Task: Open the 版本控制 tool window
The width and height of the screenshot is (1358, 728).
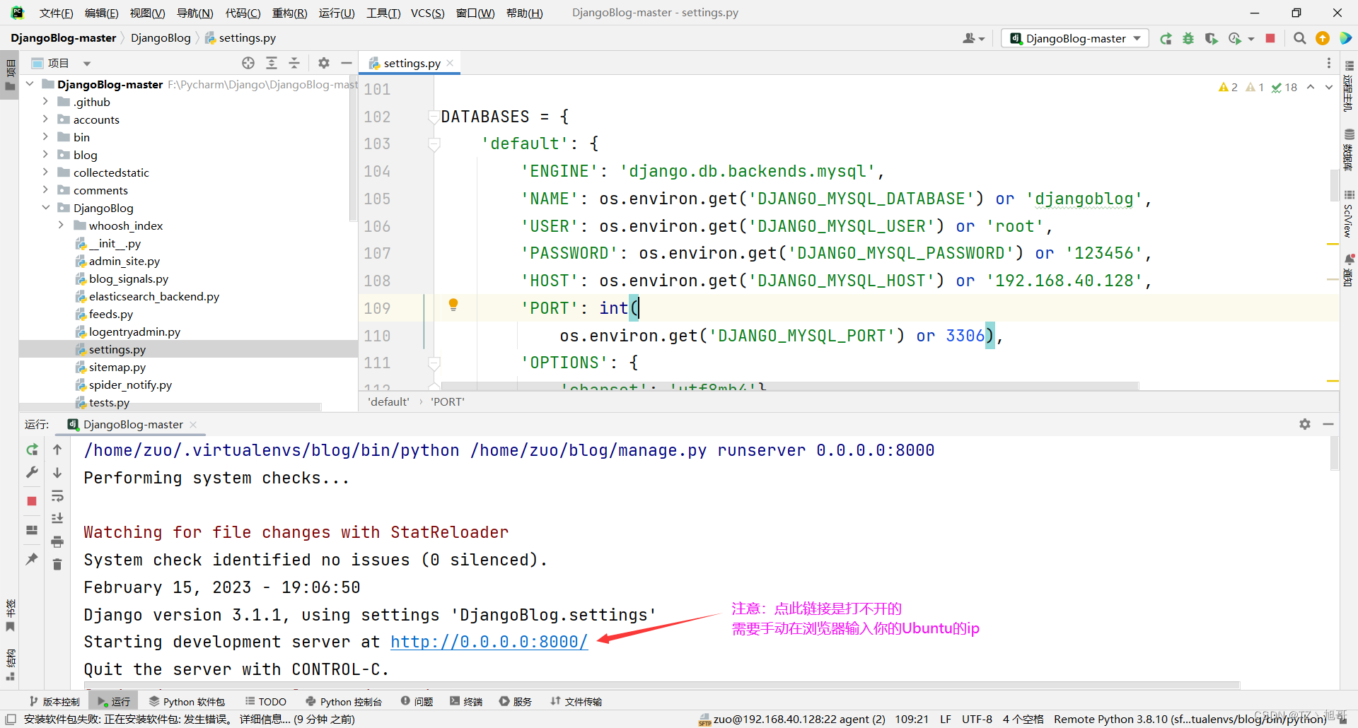Action: coord(54,701)
